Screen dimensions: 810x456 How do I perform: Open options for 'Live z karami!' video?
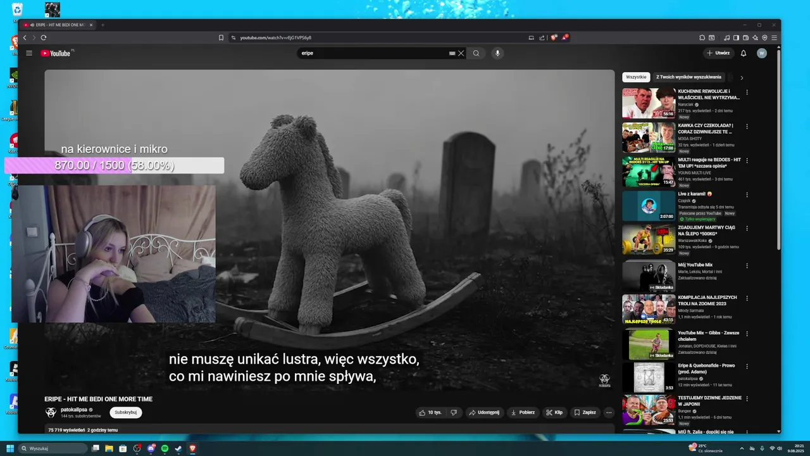(x=747, y=194)
